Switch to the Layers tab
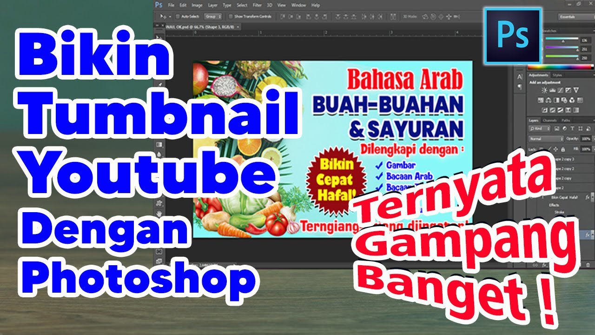Image resolution: width=595 pixels, height=335 pixels. tap(534, 120)
